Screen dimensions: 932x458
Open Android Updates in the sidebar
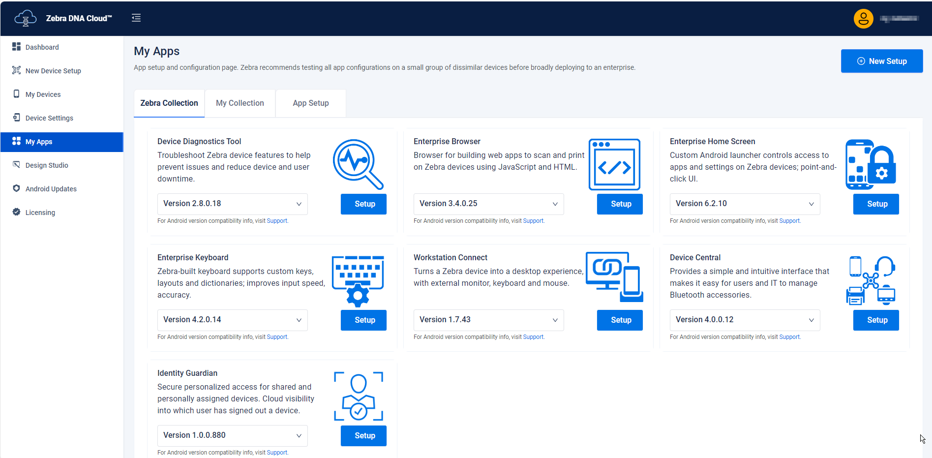click(x=16, y=188)
